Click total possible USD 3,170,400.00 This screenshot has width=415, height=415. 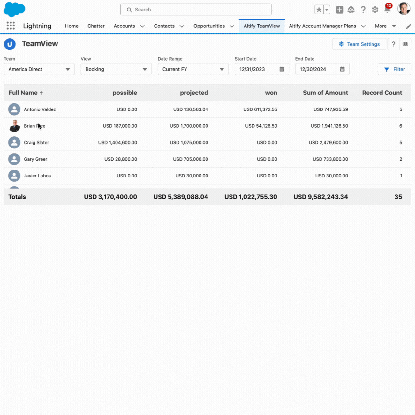tap(110, 197)
